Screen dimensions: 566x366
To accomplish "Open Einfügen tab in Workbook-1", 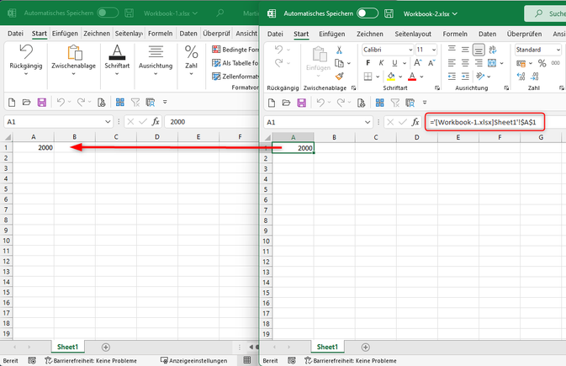I will [x=65, y=34].
